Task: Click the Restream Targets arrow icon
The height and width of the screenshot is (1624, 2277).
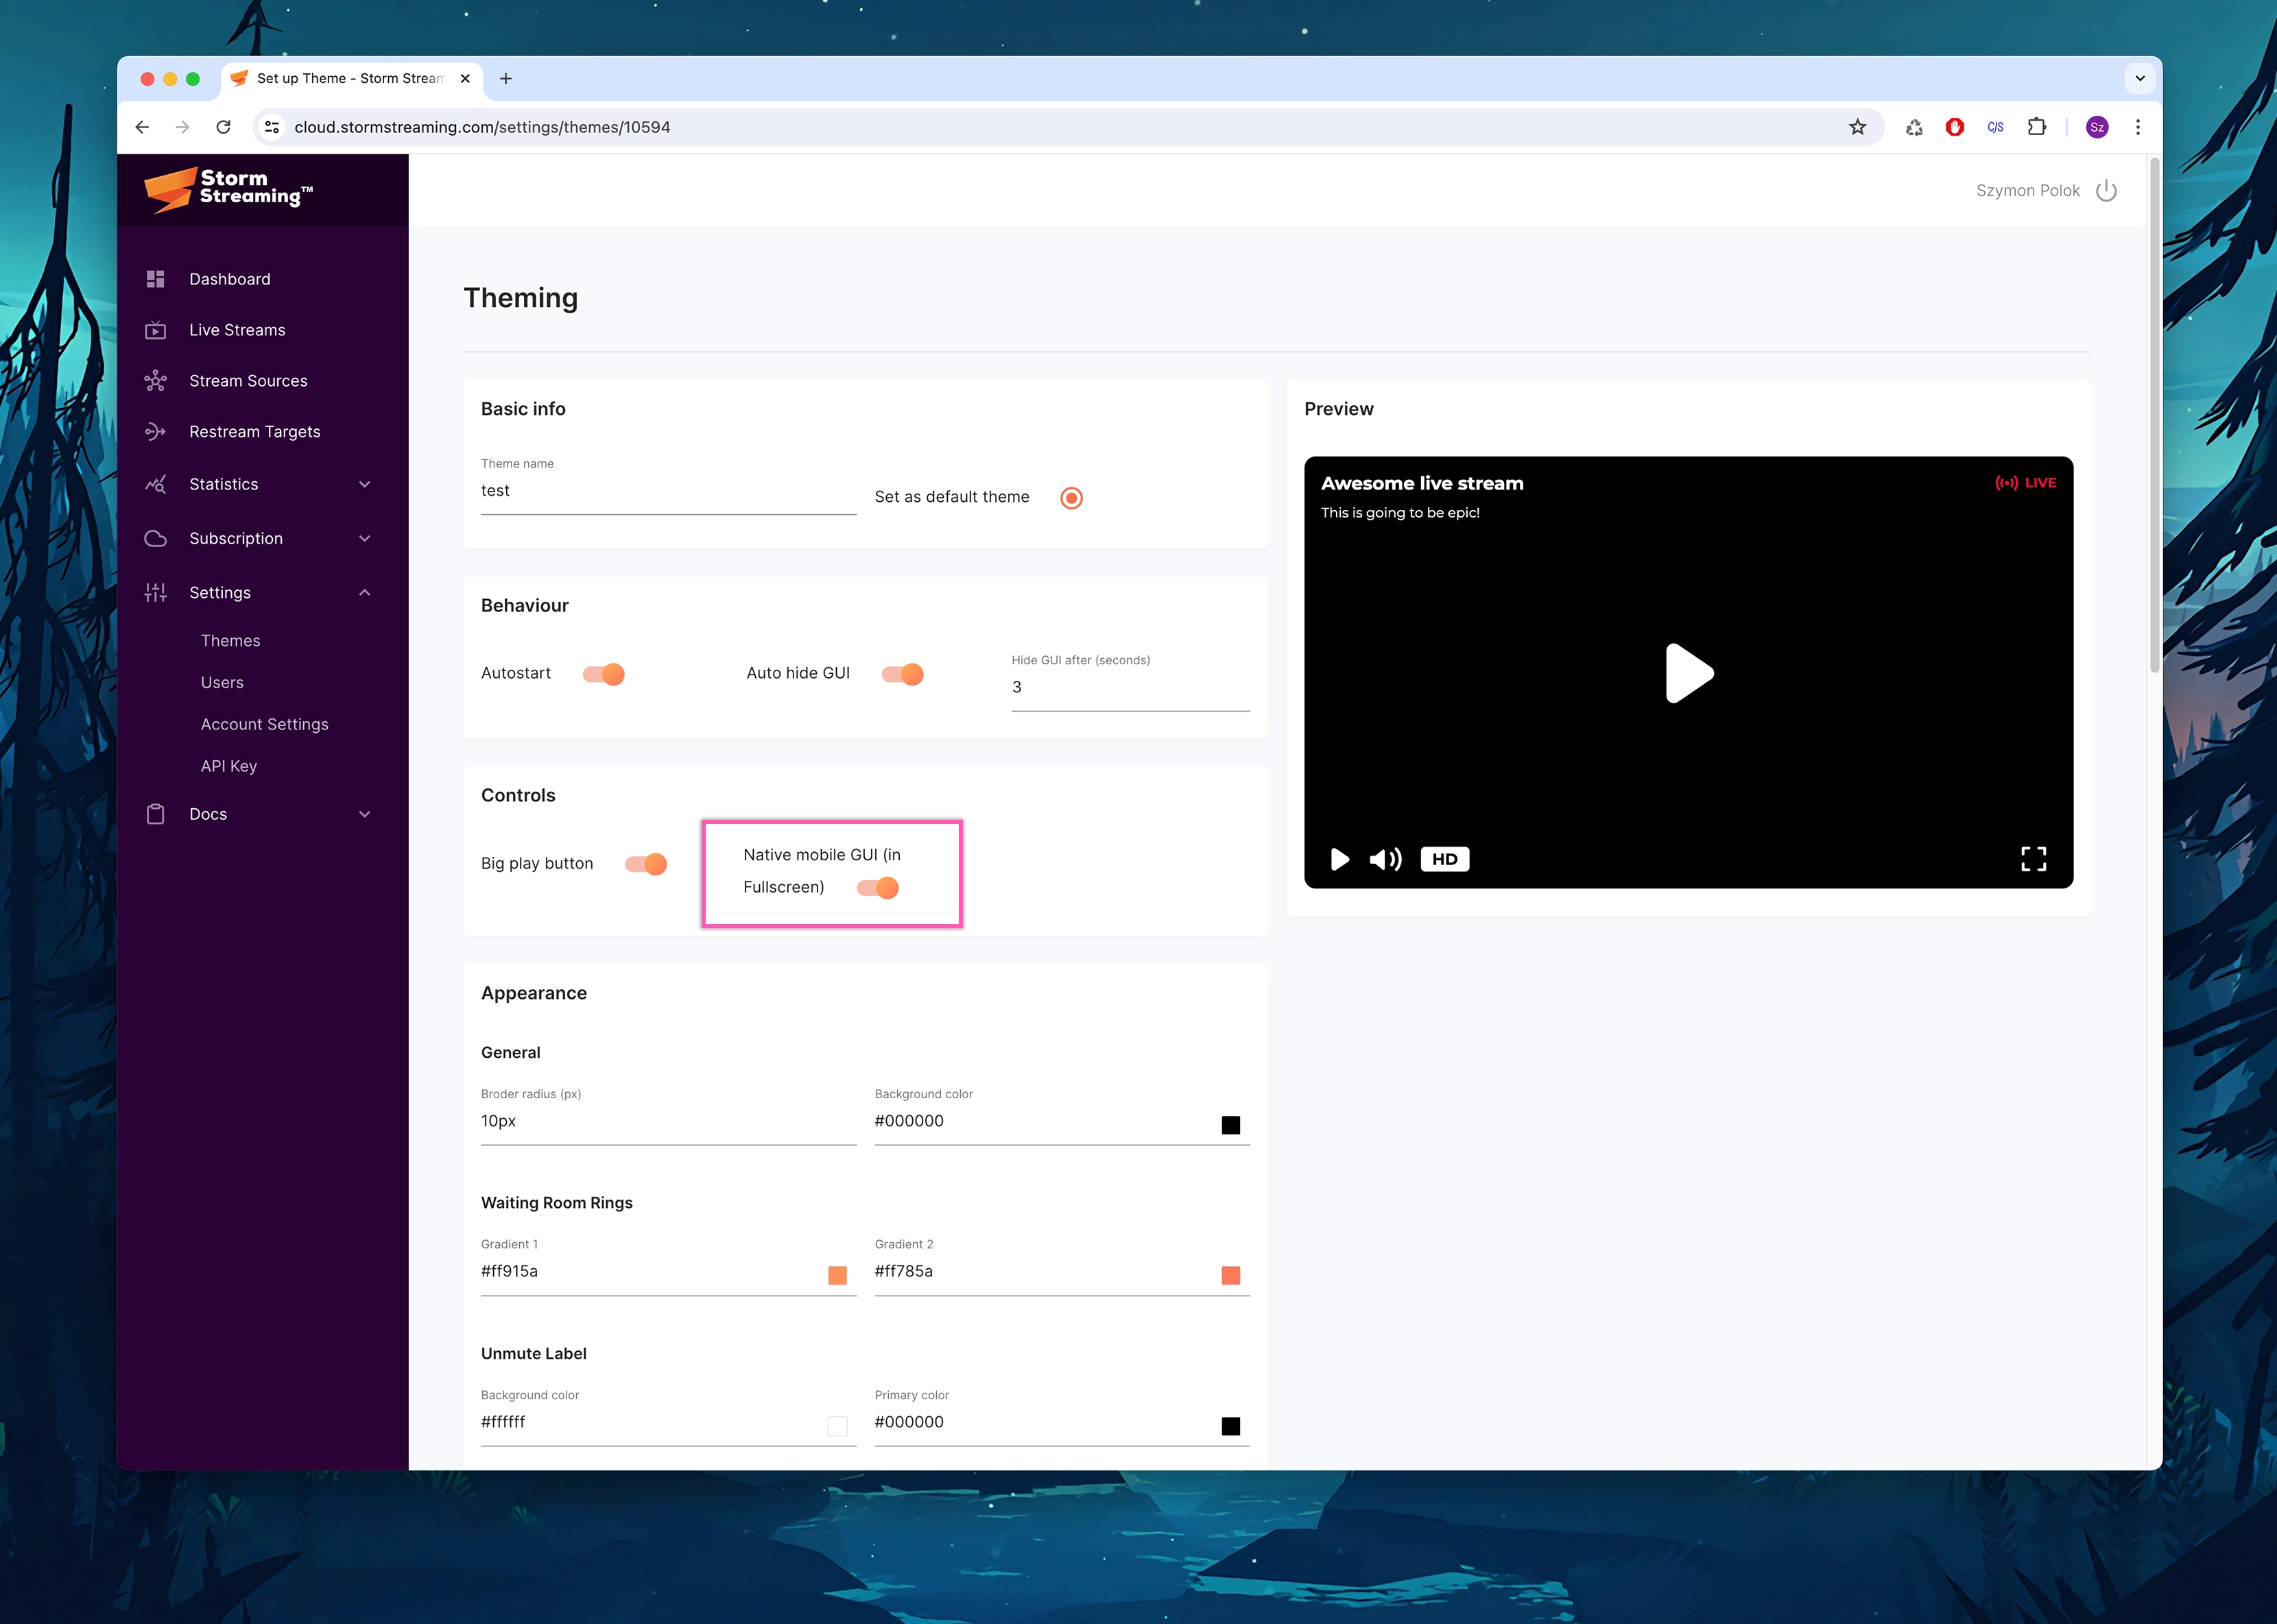Action: click(156, 431)
